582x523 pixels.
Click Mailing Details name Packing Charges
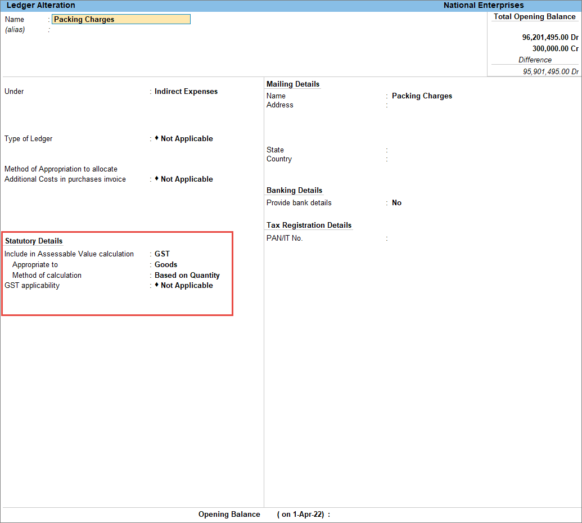[422, 96]
